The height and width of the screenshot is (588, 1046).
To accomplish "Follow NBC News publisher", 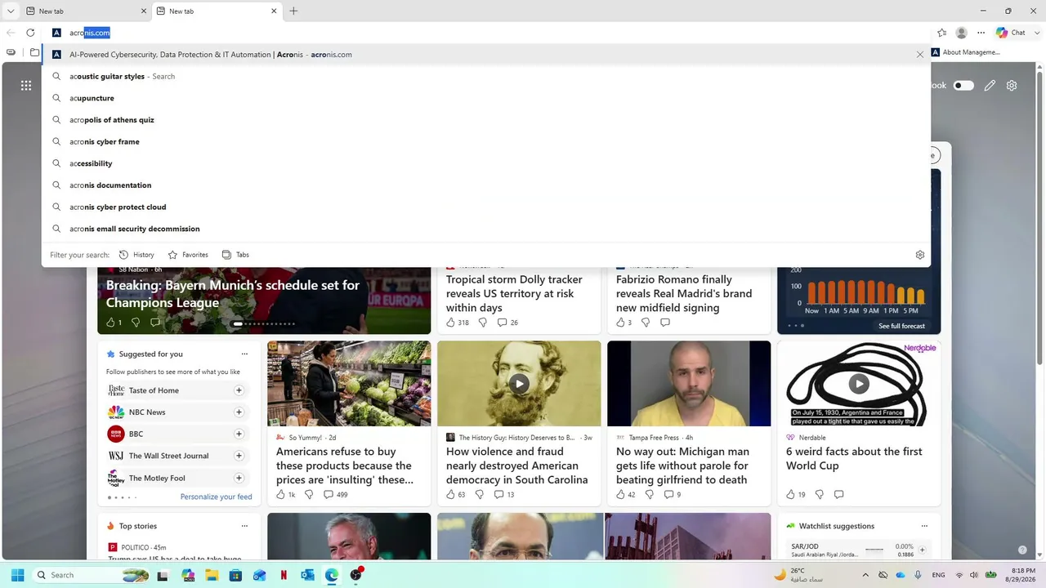I will coord(239,412).
